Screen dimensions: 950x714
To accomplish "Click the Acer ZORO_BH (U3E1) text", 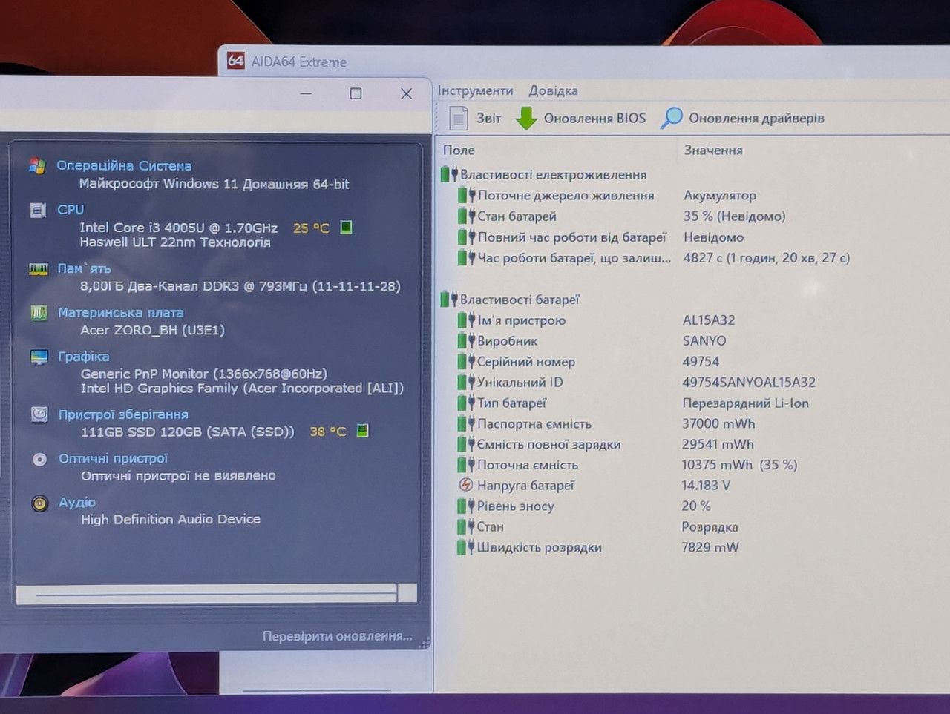I will coord(152,330).
